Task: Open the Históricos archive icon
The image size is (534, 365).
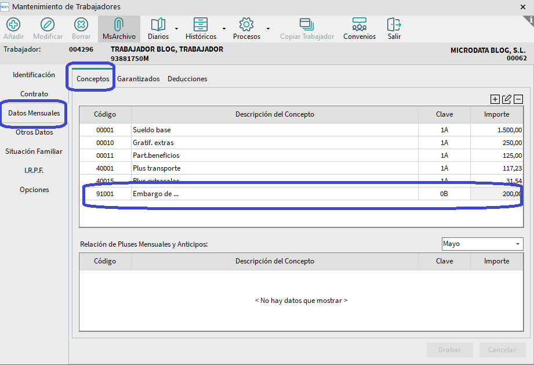Action: click(x=201, y=24)
